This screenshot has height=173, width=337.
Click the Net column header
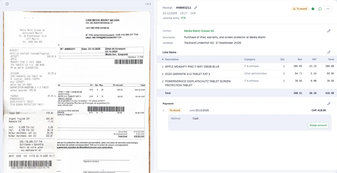pos(300,59)
